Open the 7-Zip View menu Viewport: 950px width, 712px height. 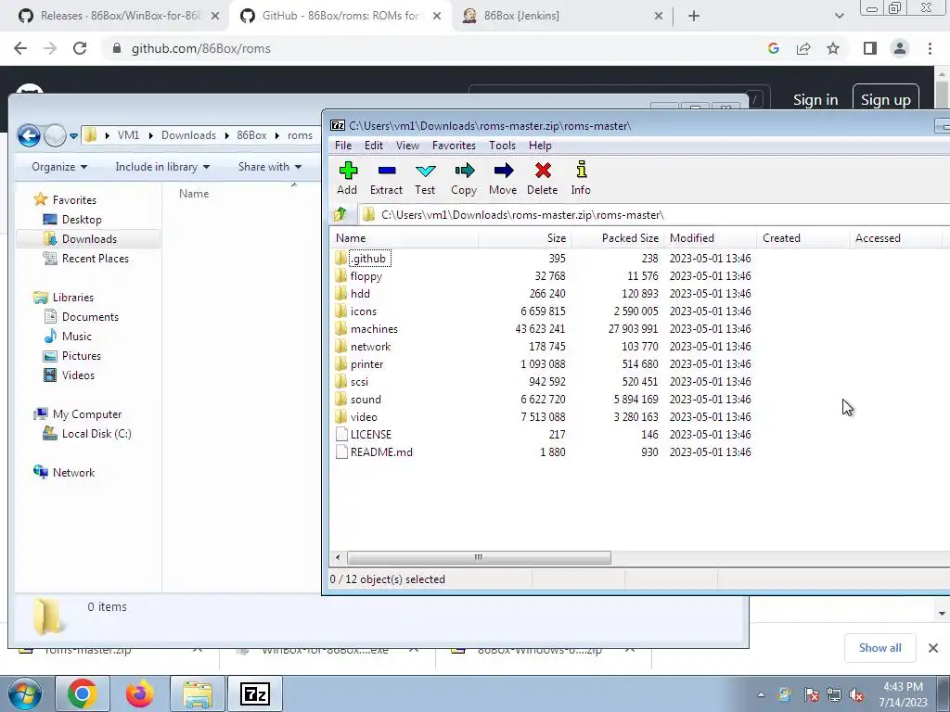tap(408, 146)
